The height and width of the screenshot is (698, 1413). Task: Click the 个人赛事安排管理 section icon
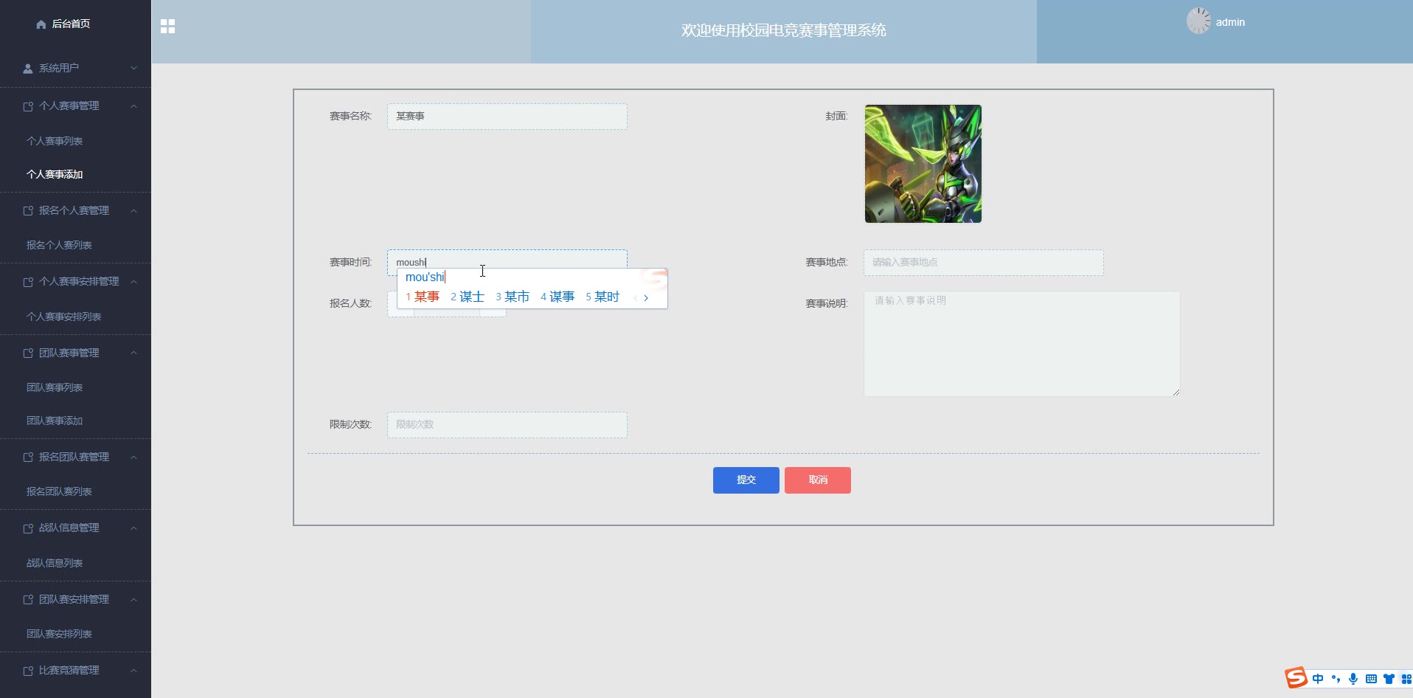click(28, 282)
